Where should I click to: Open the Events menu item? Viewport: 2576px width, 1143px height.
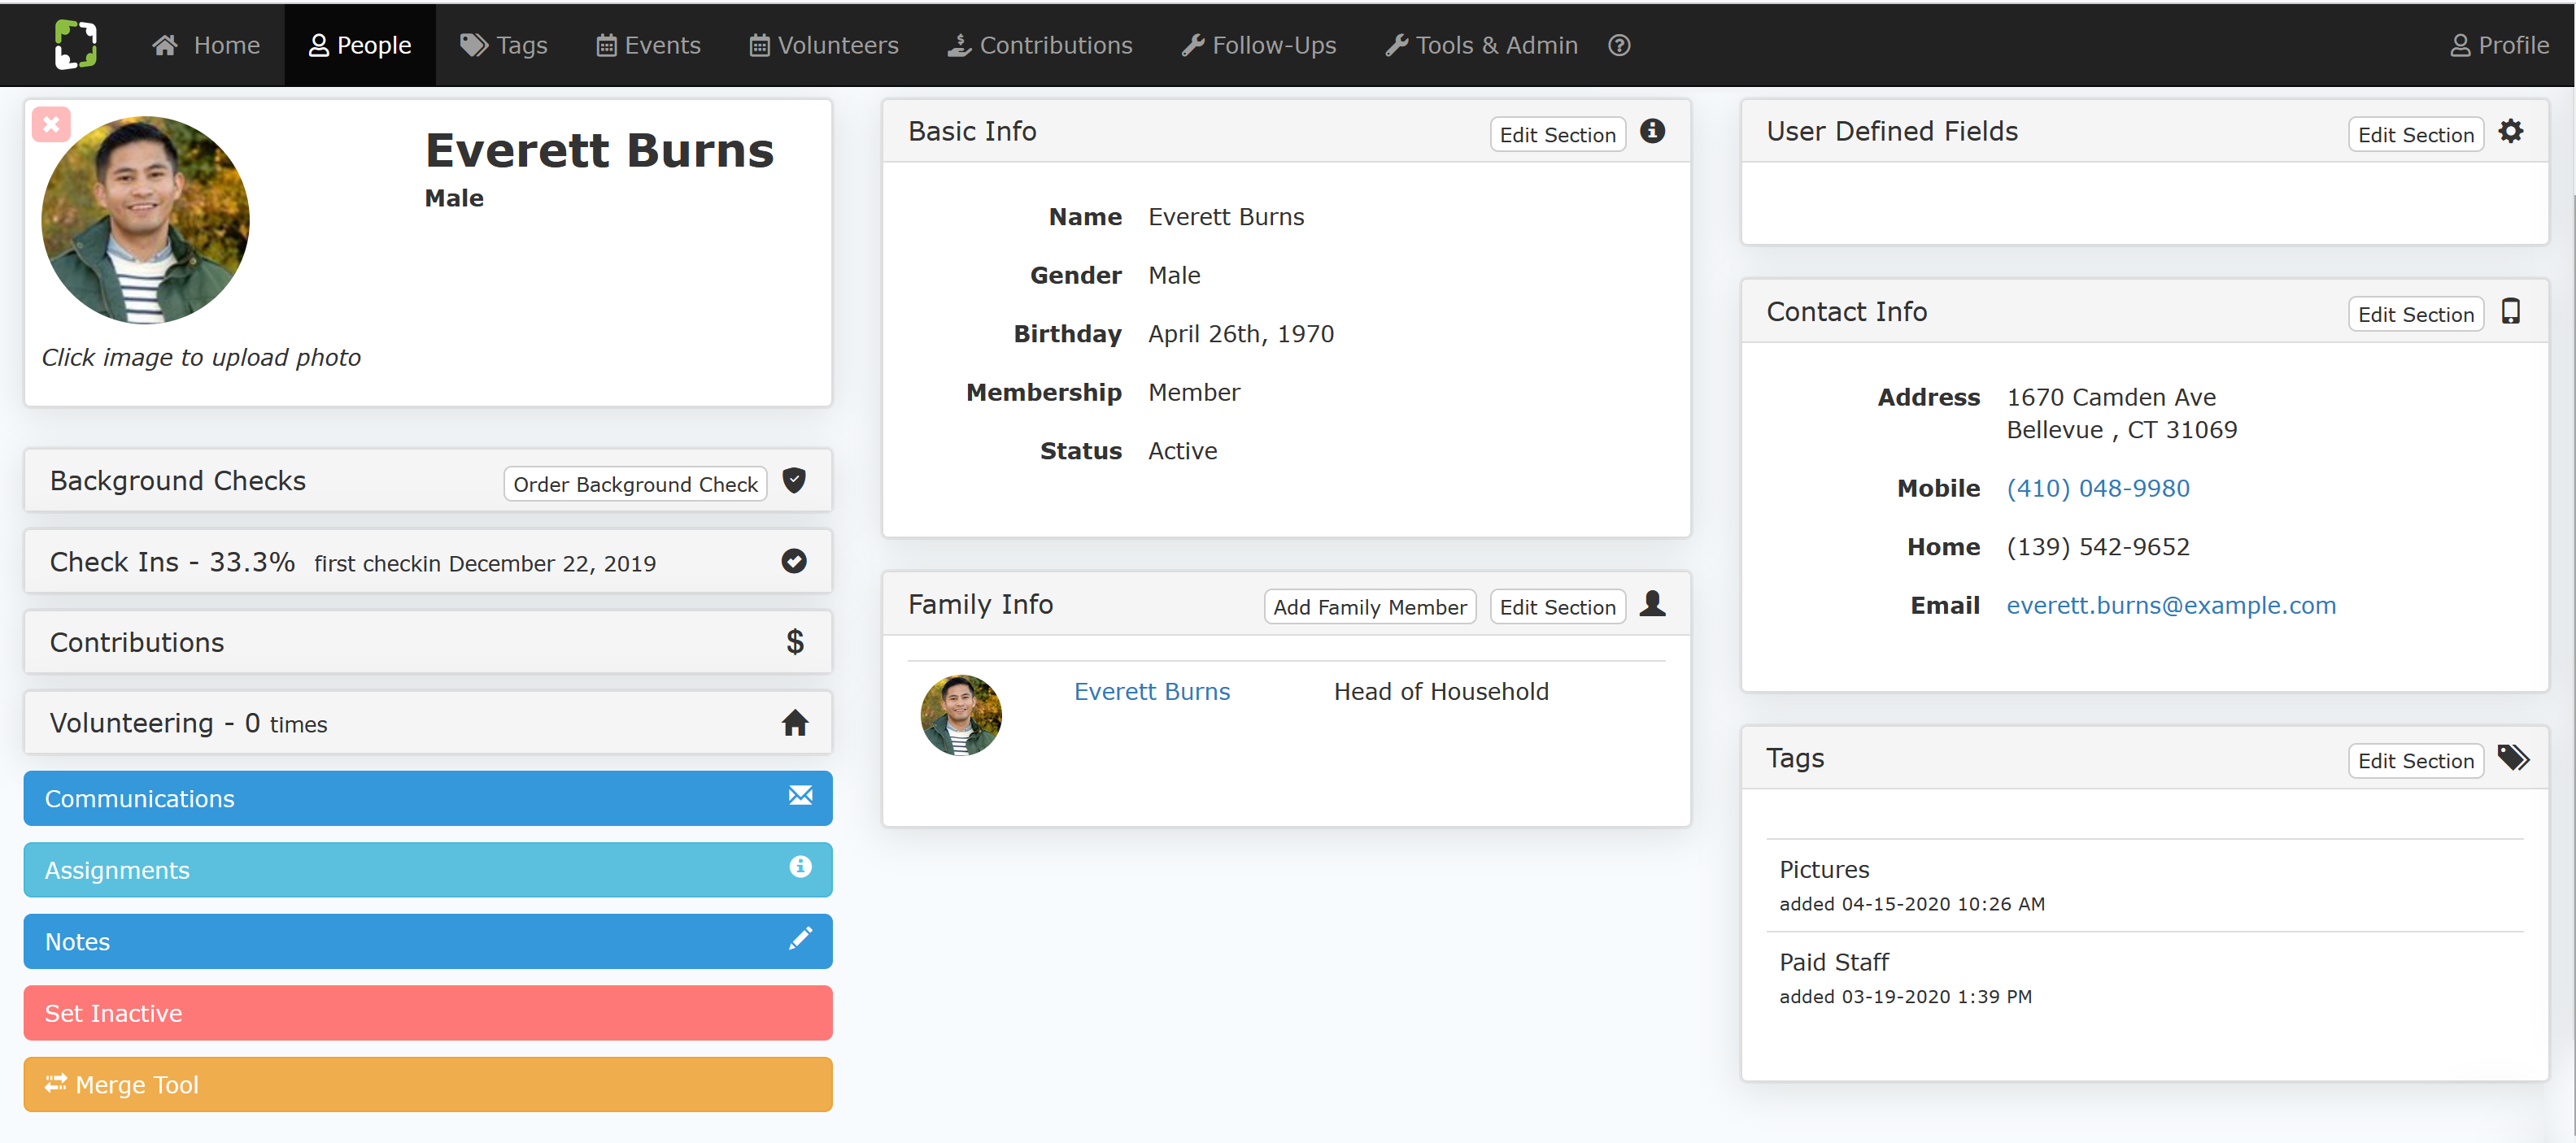[648, 45]
